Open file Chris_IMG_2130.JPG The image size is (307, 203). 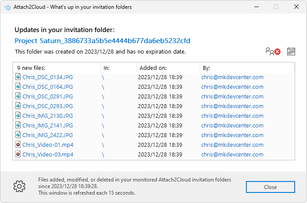tap(47, 116)
